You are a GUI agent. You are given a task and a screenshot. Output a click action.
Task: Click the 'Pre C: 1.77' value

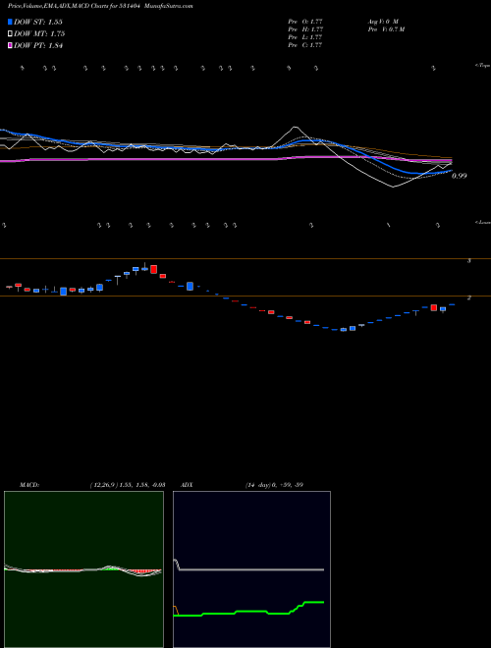tap(305, 45)
